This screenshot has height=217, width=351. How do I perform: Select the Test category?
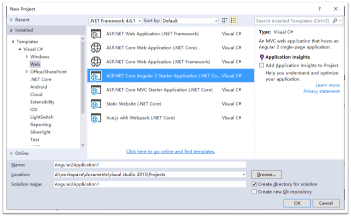coord(35,140)
